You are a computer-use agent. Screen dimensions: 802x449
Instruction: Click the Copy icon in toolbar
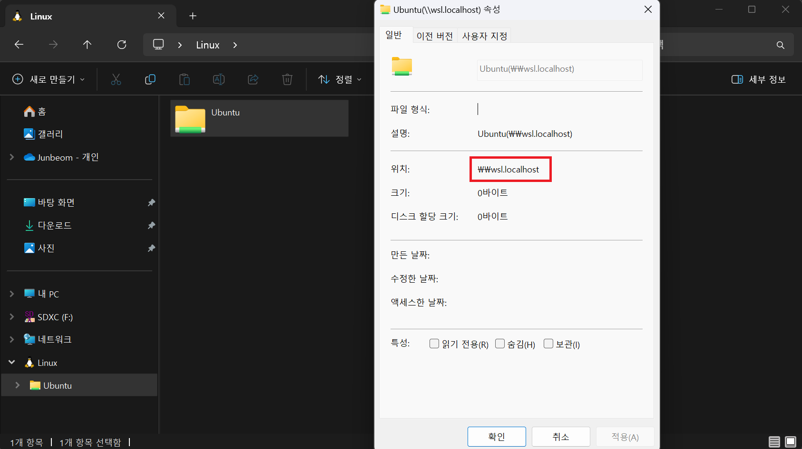pos(150,79)
